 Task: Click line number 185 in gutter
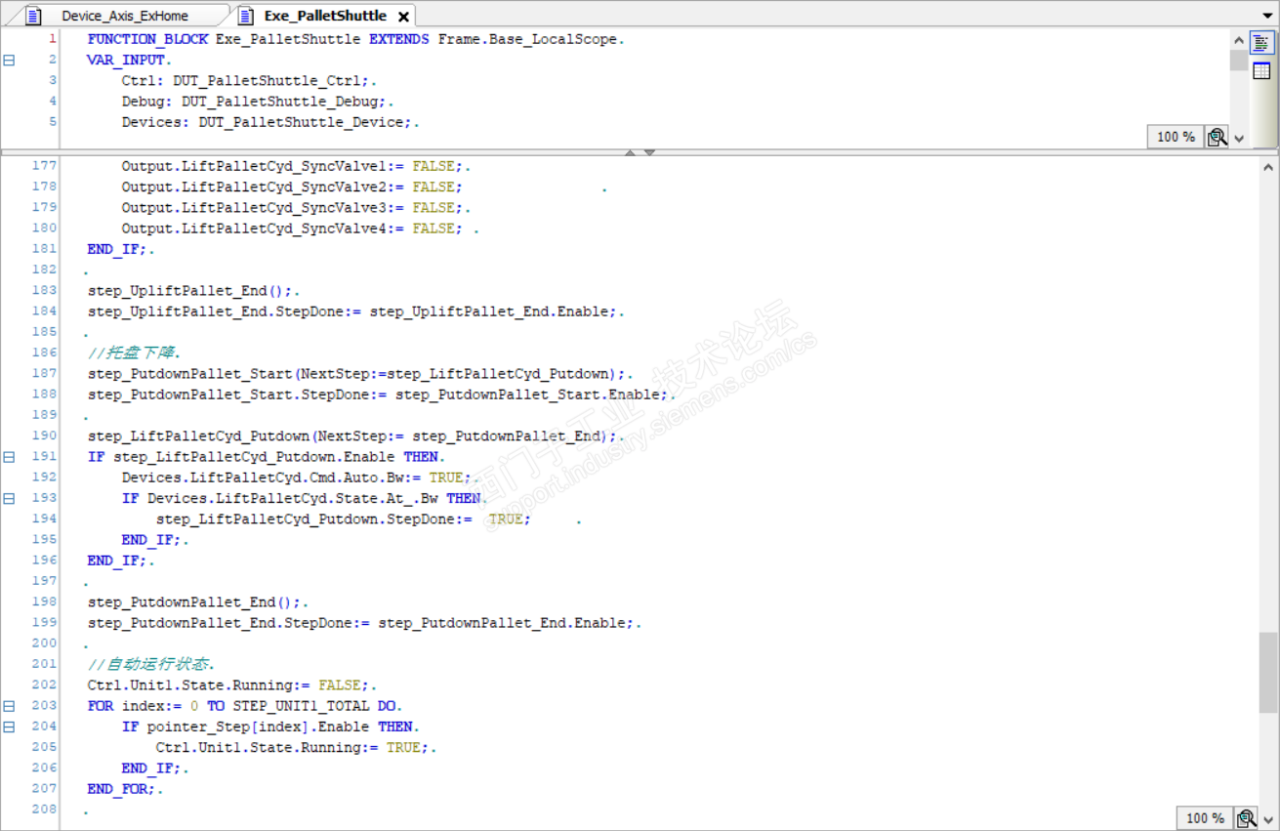coord(45,331)
